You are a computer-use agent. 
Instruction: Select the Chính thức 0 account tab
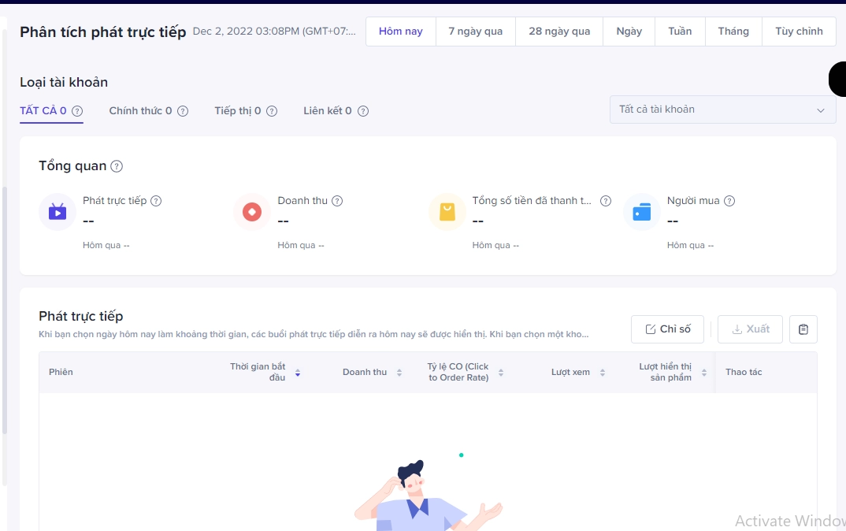click(140, 110)
